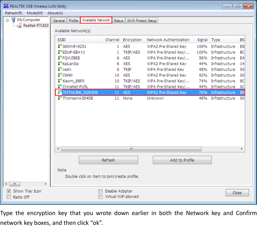Select the MyComputer tree item label
The width and height of the screenshot is (257, 226).
click(x=29, y=20)
